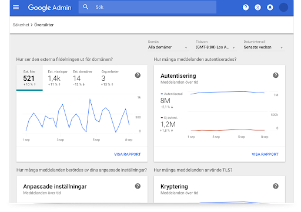The image size is (301, 212).
Task: Click the external file sharing line chart
Action: [x=78, y=115]
